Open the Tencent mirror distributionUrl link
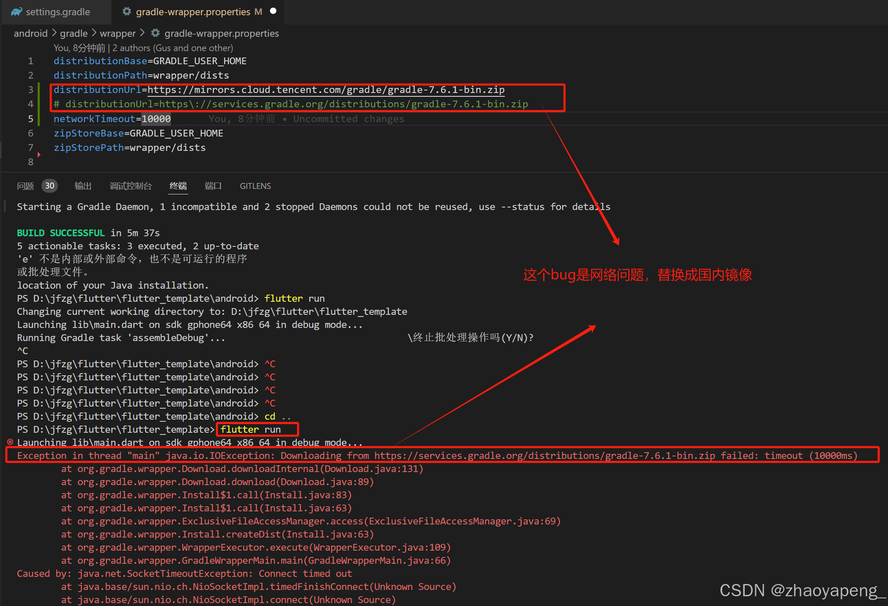The image size is (888, 606). point(326,90)
